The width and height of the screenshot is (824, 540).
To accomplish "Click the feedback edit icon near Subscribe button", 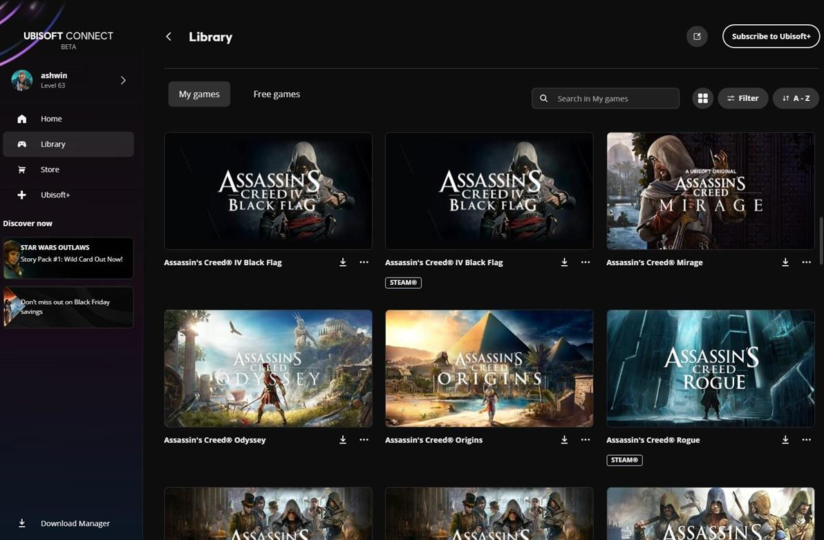I will (x=696, y=36).
